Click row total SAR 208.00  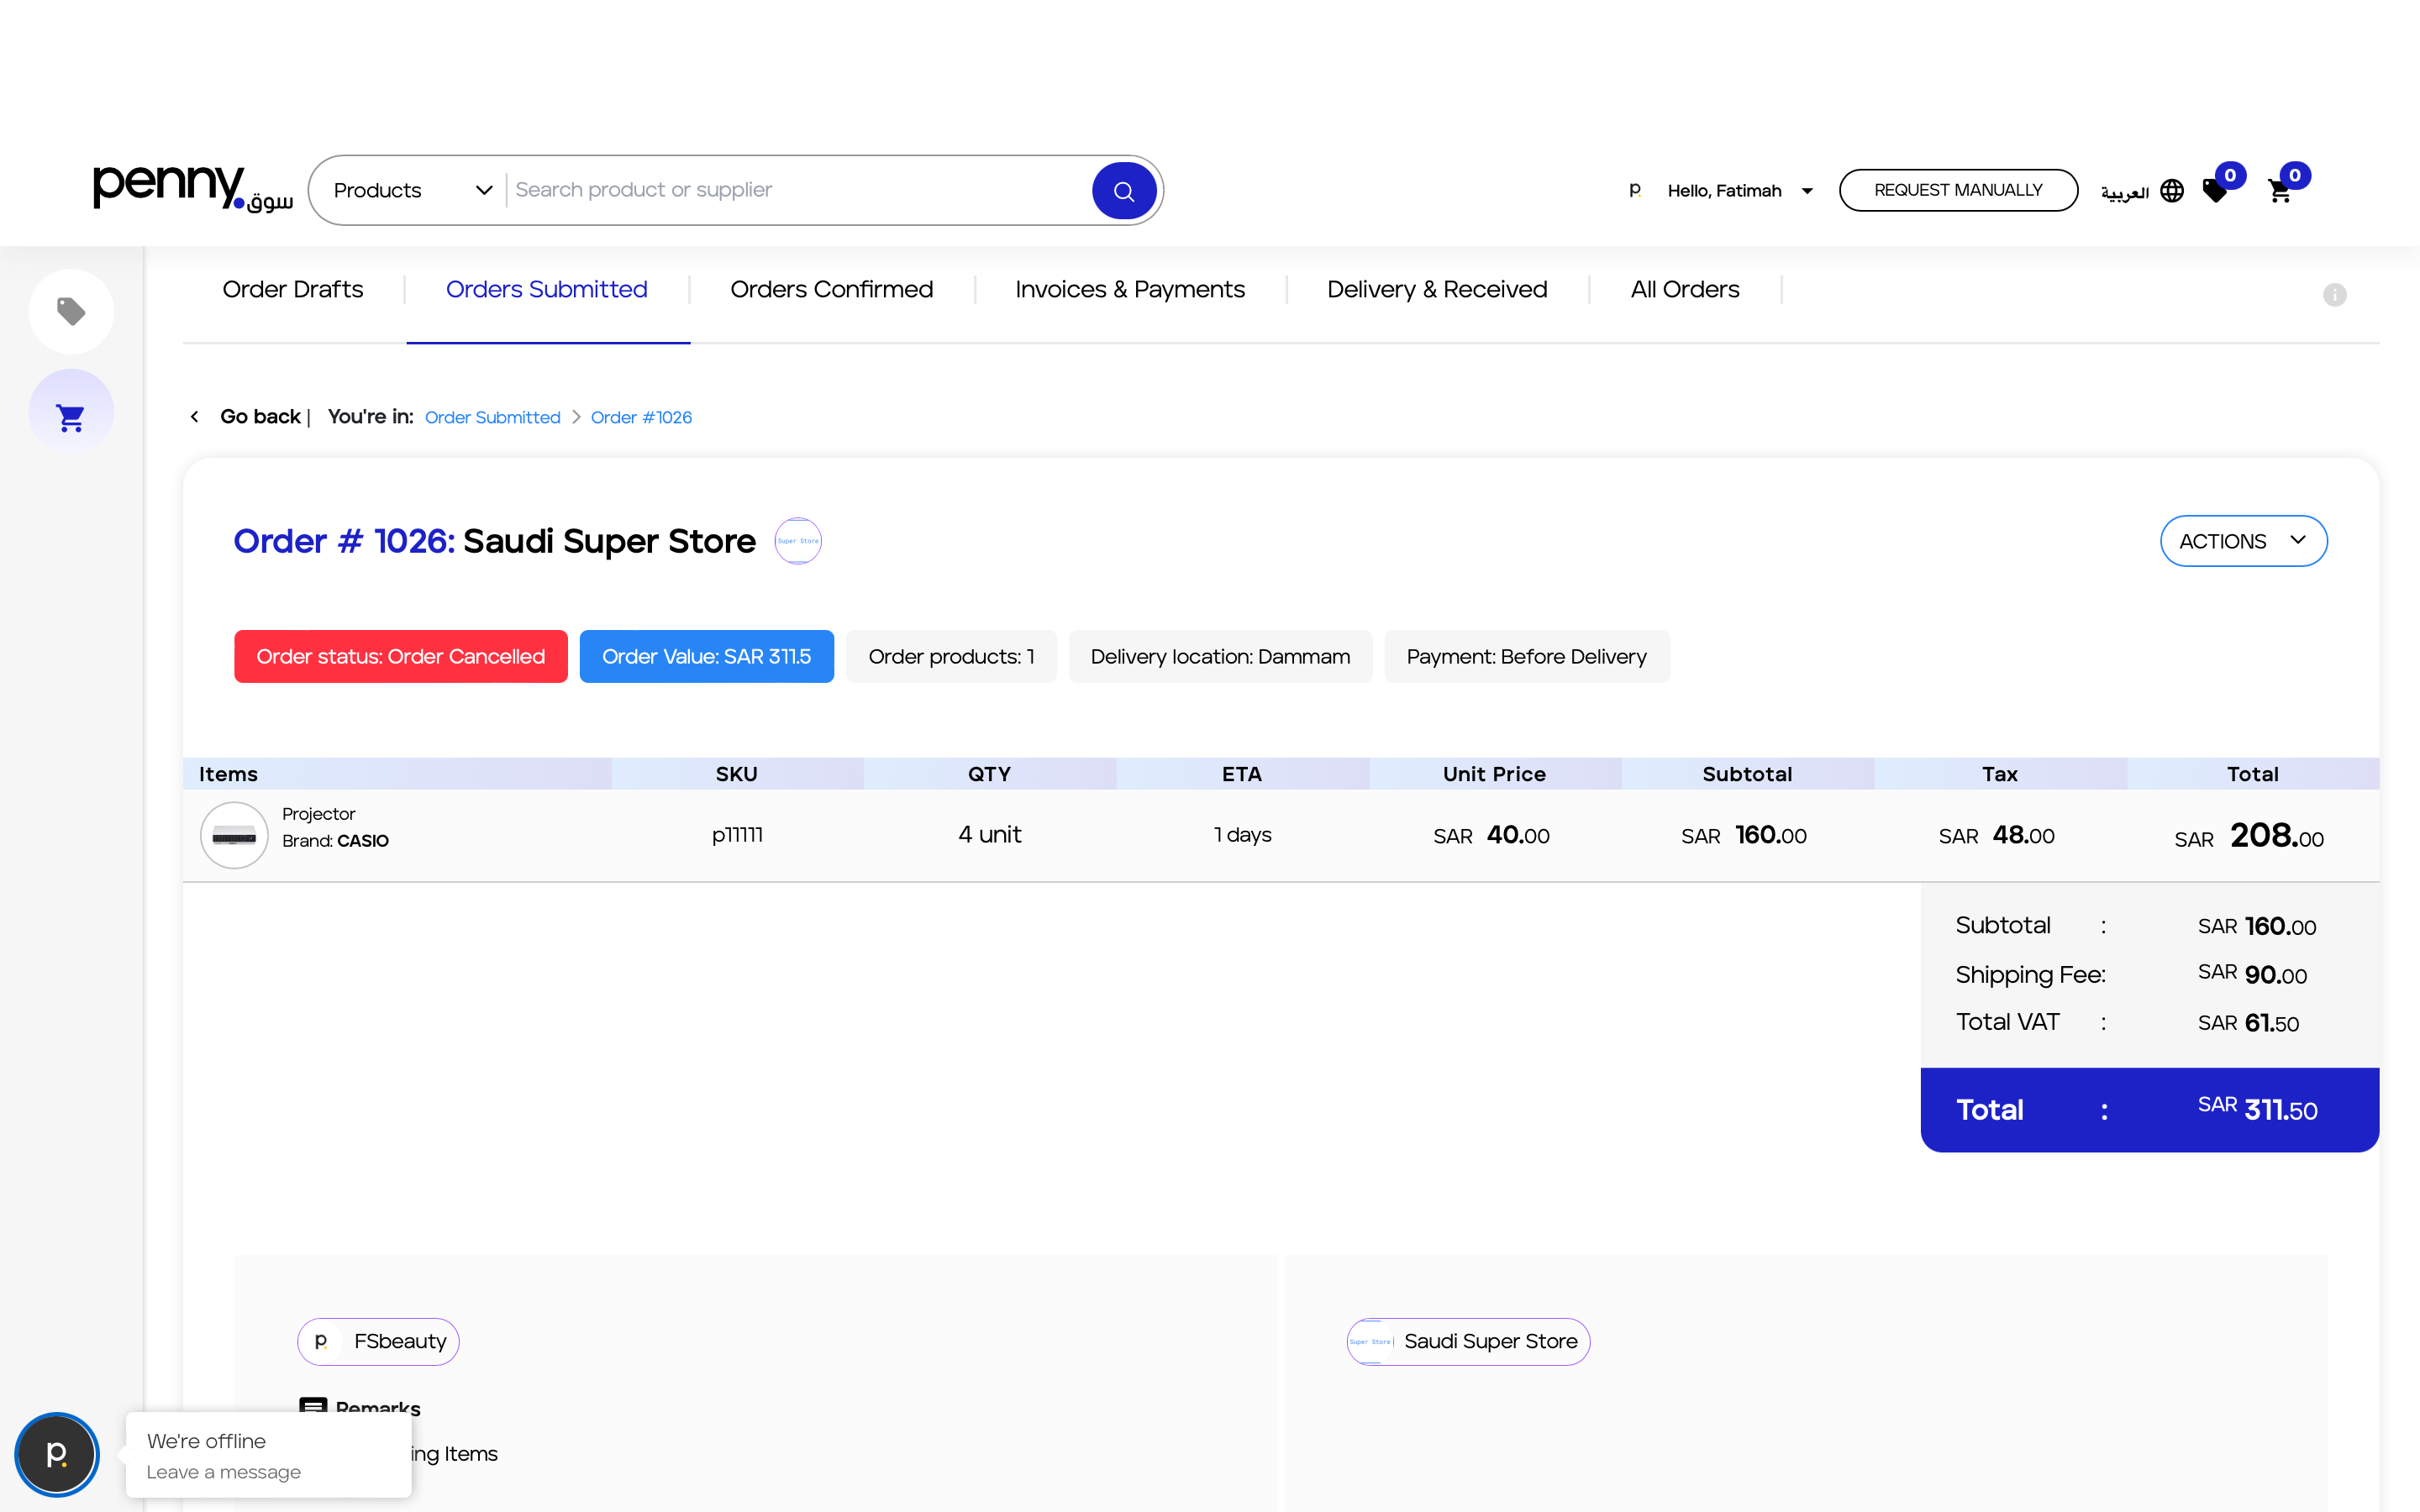click(x=2249, y=836)
